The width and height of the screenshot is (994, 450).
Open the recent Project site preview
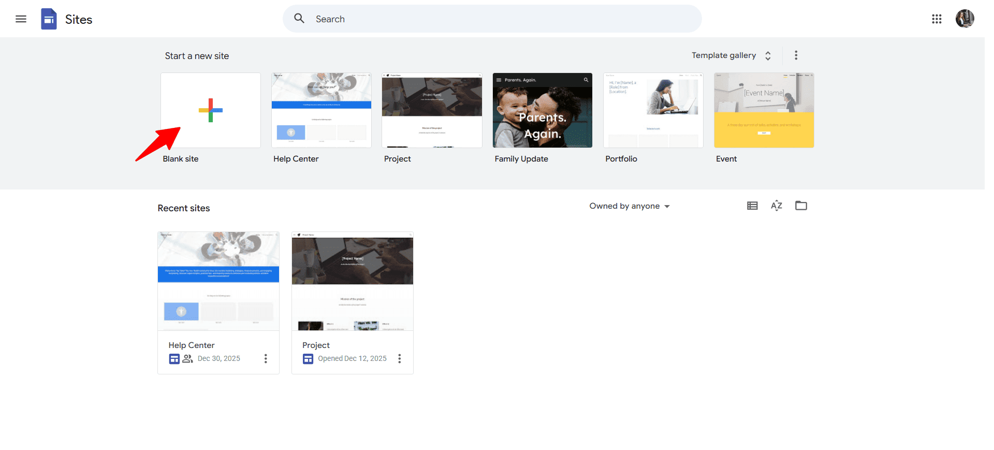click(353, 281)
